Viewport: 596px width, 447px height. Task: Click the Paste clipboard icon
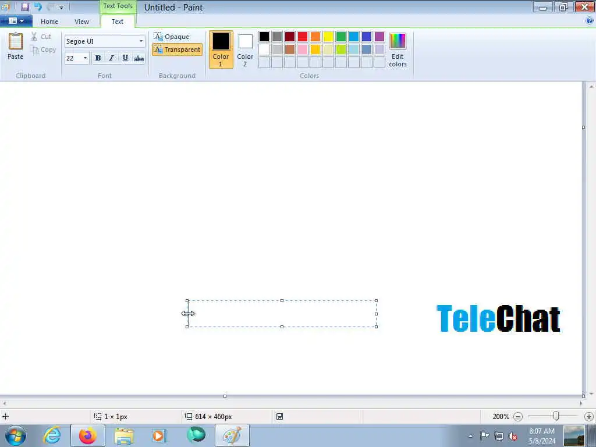16,41
